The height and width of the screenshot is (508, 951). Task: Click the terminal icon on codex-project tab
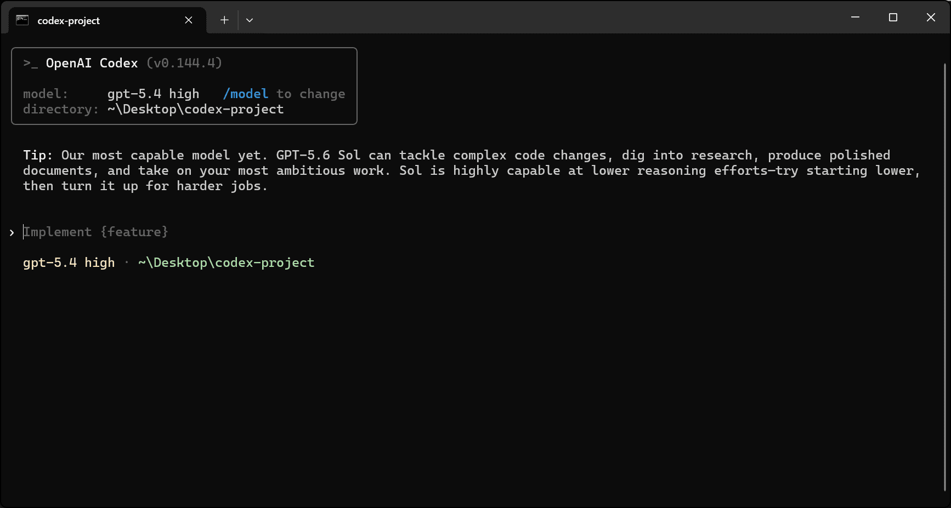point(22,20)
